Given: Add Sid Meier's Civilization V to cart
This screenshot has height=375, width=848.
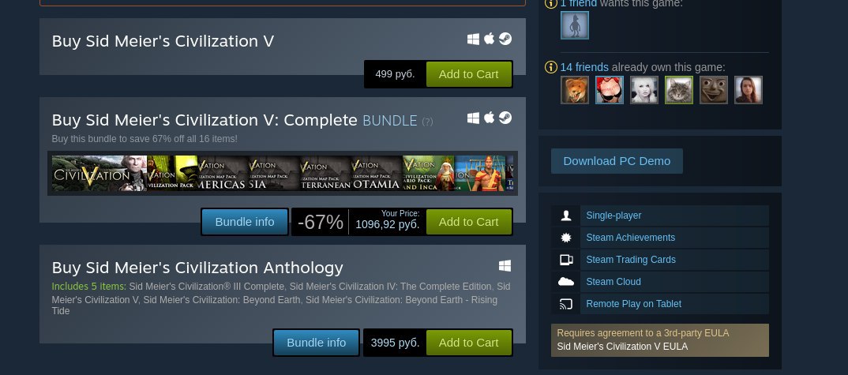Looking at the screenshot, I should click(469, 74).
